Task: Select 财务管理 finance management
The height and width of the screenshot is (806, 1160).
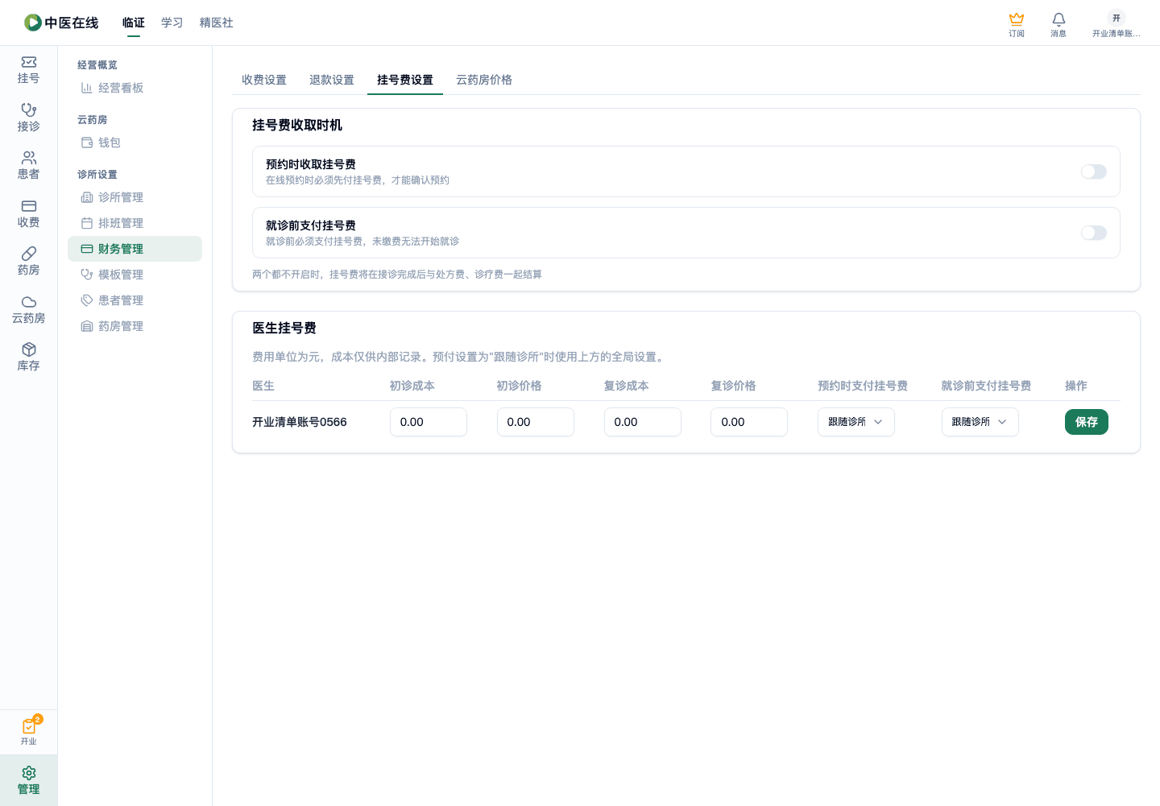Action: 135,249
